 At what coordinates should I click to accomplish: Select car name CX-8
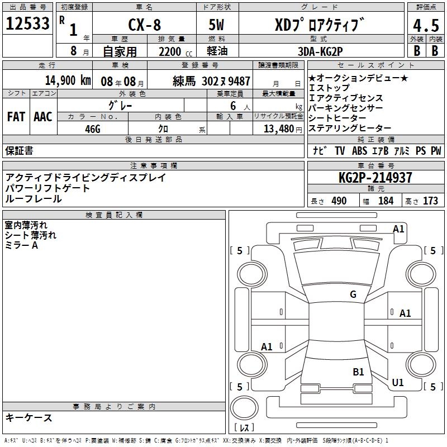pyautogui.click(x=145, y=25)
